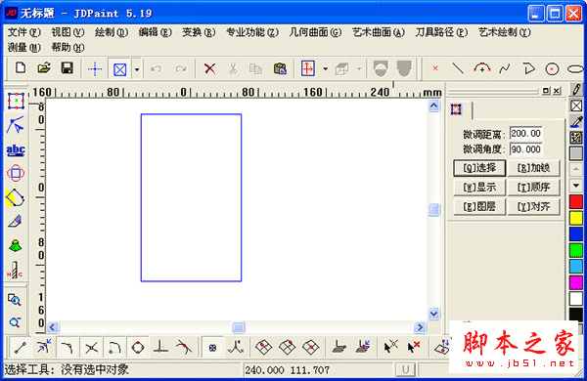Click the red-arrow view fit icon
Viewport: 587px width, 381px height.
click(308, 68)
